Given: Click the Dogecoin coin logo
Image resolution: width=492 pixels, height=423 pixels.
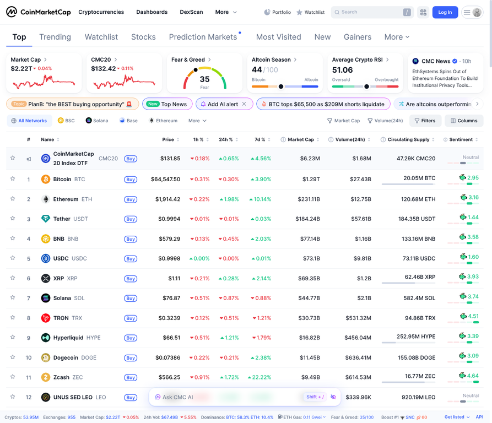Looking at the screenshot, I should pos(46,357).
